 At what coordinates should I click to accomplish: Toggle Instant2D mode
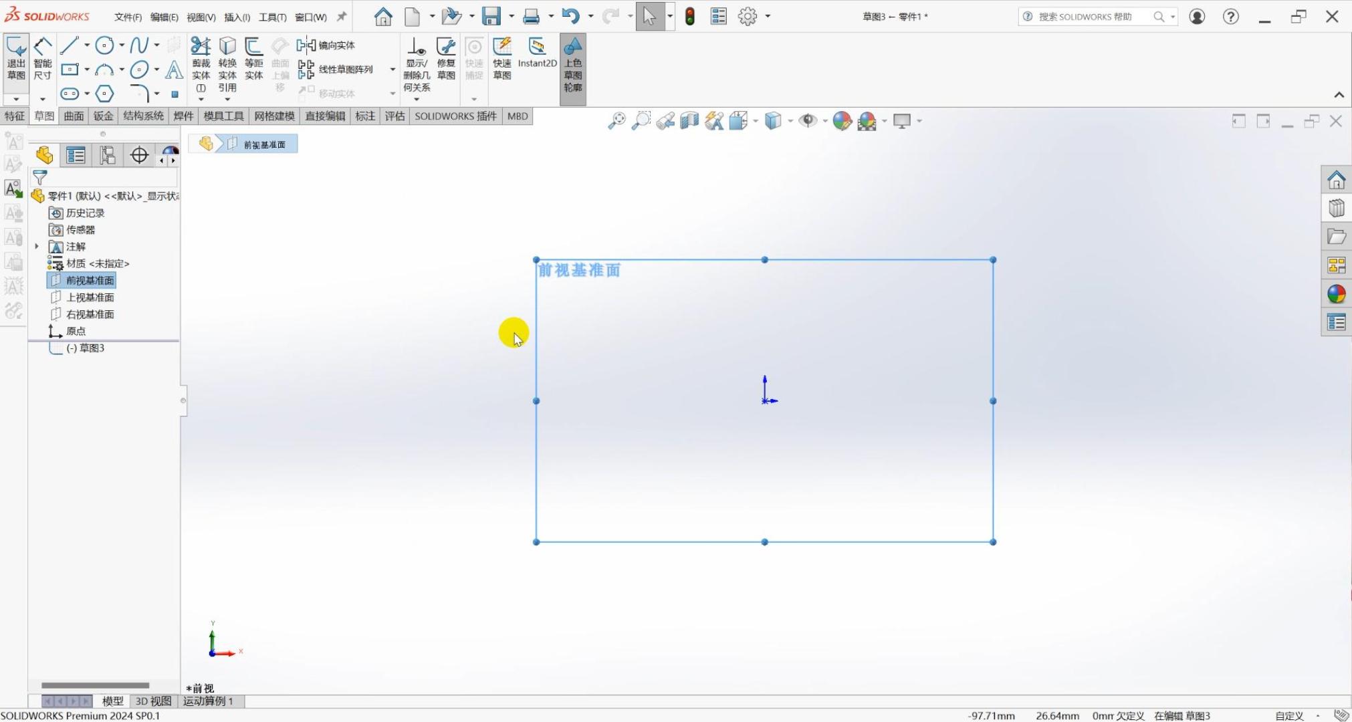[537, 53]
